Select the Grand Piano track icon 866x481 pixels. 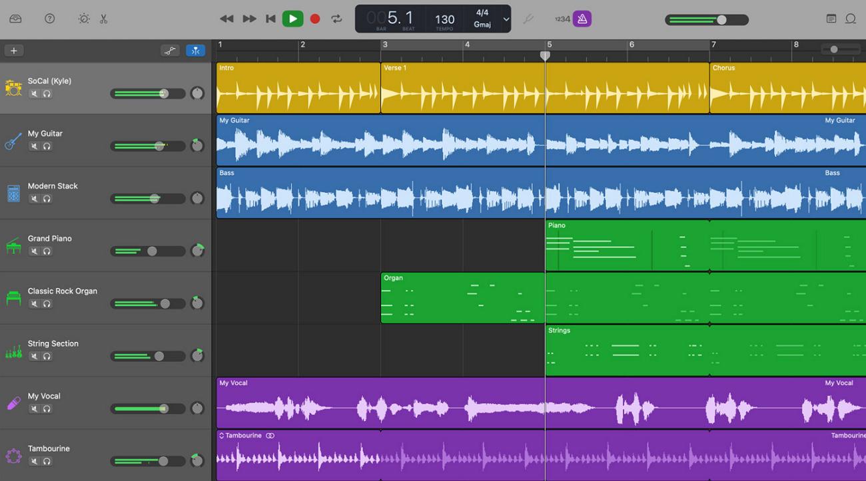pos(13,245)
